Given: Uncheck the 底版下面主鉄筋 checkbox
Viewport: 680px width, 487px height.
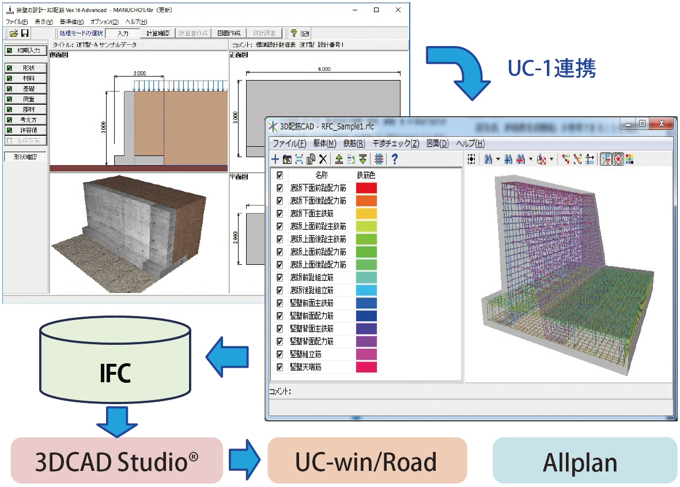Looking at the screenshot, I should coord(279,214).
